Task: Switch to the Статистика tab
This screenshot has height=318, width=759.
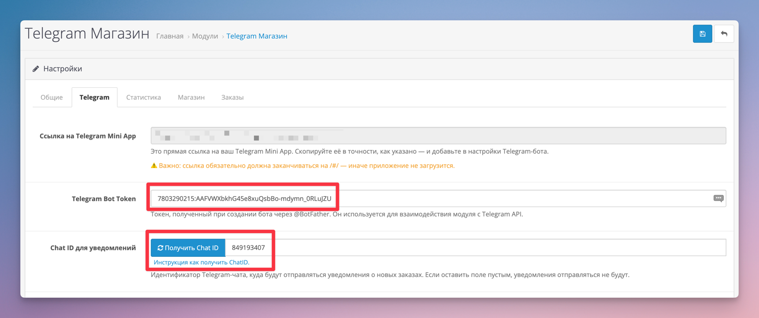Action: 143,97
